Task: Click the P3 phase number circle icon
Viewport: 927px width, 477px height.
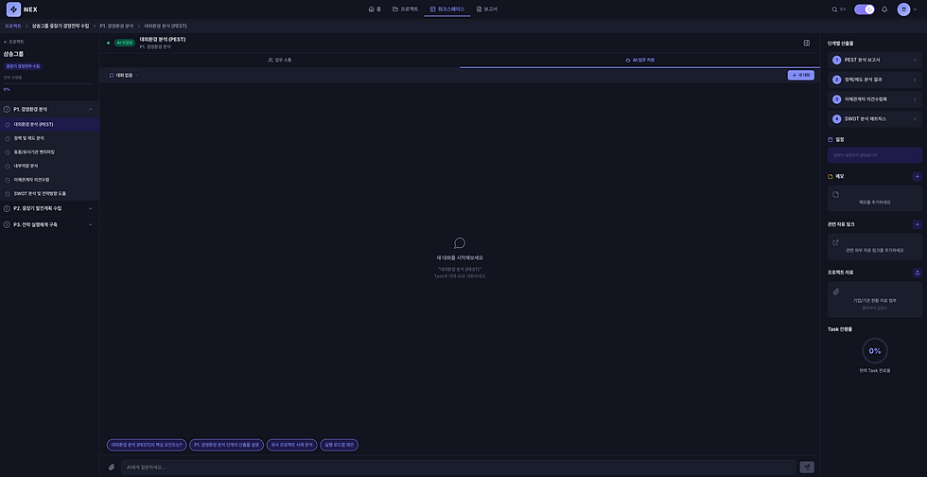Action: 7,225
